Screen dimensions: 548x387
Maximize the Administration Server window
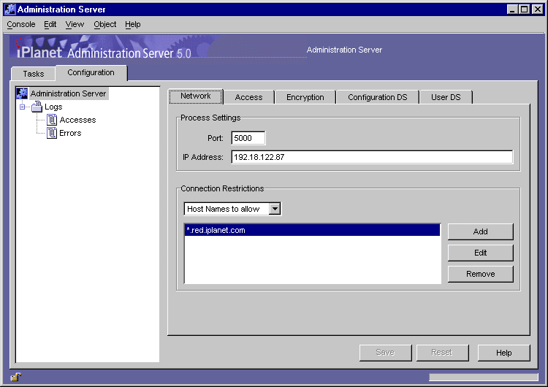coord(524,9)
